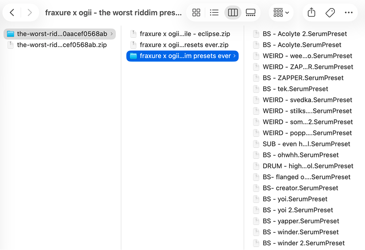Click zip file icon of the-worst-rid...cef0568ab.zip

point(11,45)
